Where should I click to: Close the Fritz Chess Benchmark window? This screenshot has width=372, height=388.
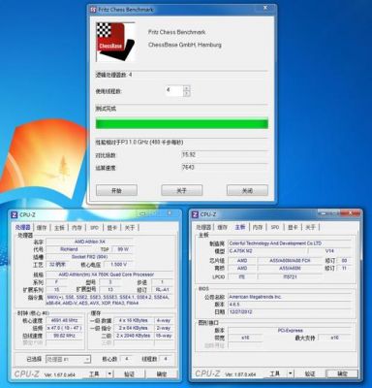[x=265, y=8]
